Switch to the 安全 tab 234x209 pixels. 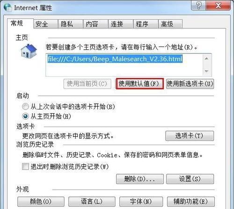tap(45, 24)
